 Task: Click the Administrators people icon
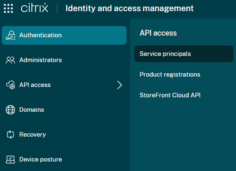10,60
